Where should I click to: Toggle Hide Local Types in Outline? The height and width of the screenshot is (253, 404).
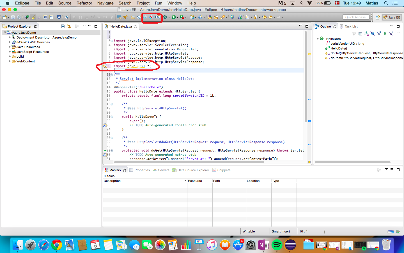tap(391, 33)
